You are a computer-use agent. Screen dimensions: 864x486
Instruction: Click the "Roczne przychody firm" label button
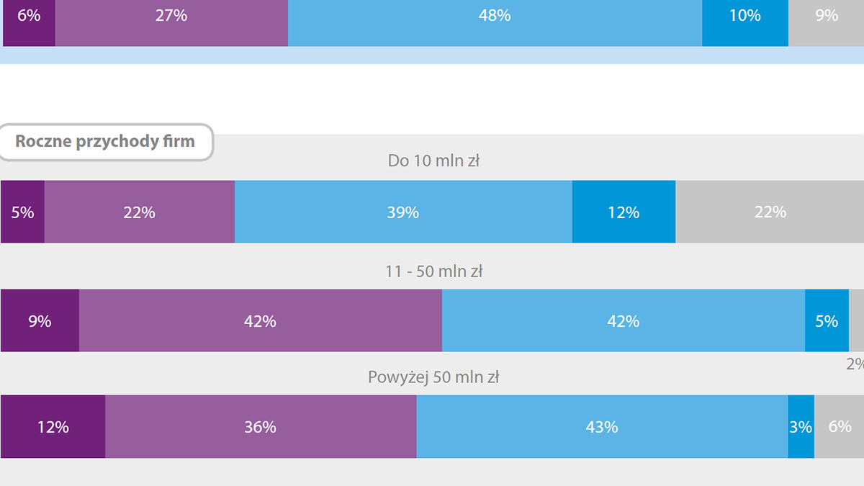105,141
